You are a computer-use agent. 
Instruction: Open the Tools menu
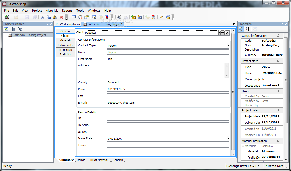[x=80, y=11]
